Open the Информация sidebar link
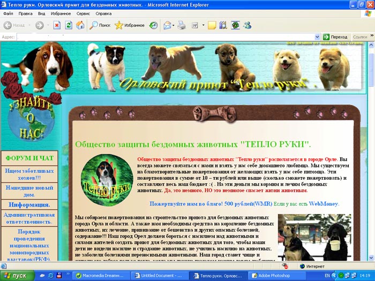375x281 pixels. 29,205
